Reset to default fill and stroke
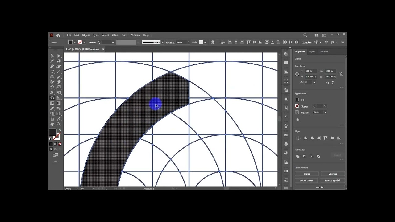 [50, 139]
